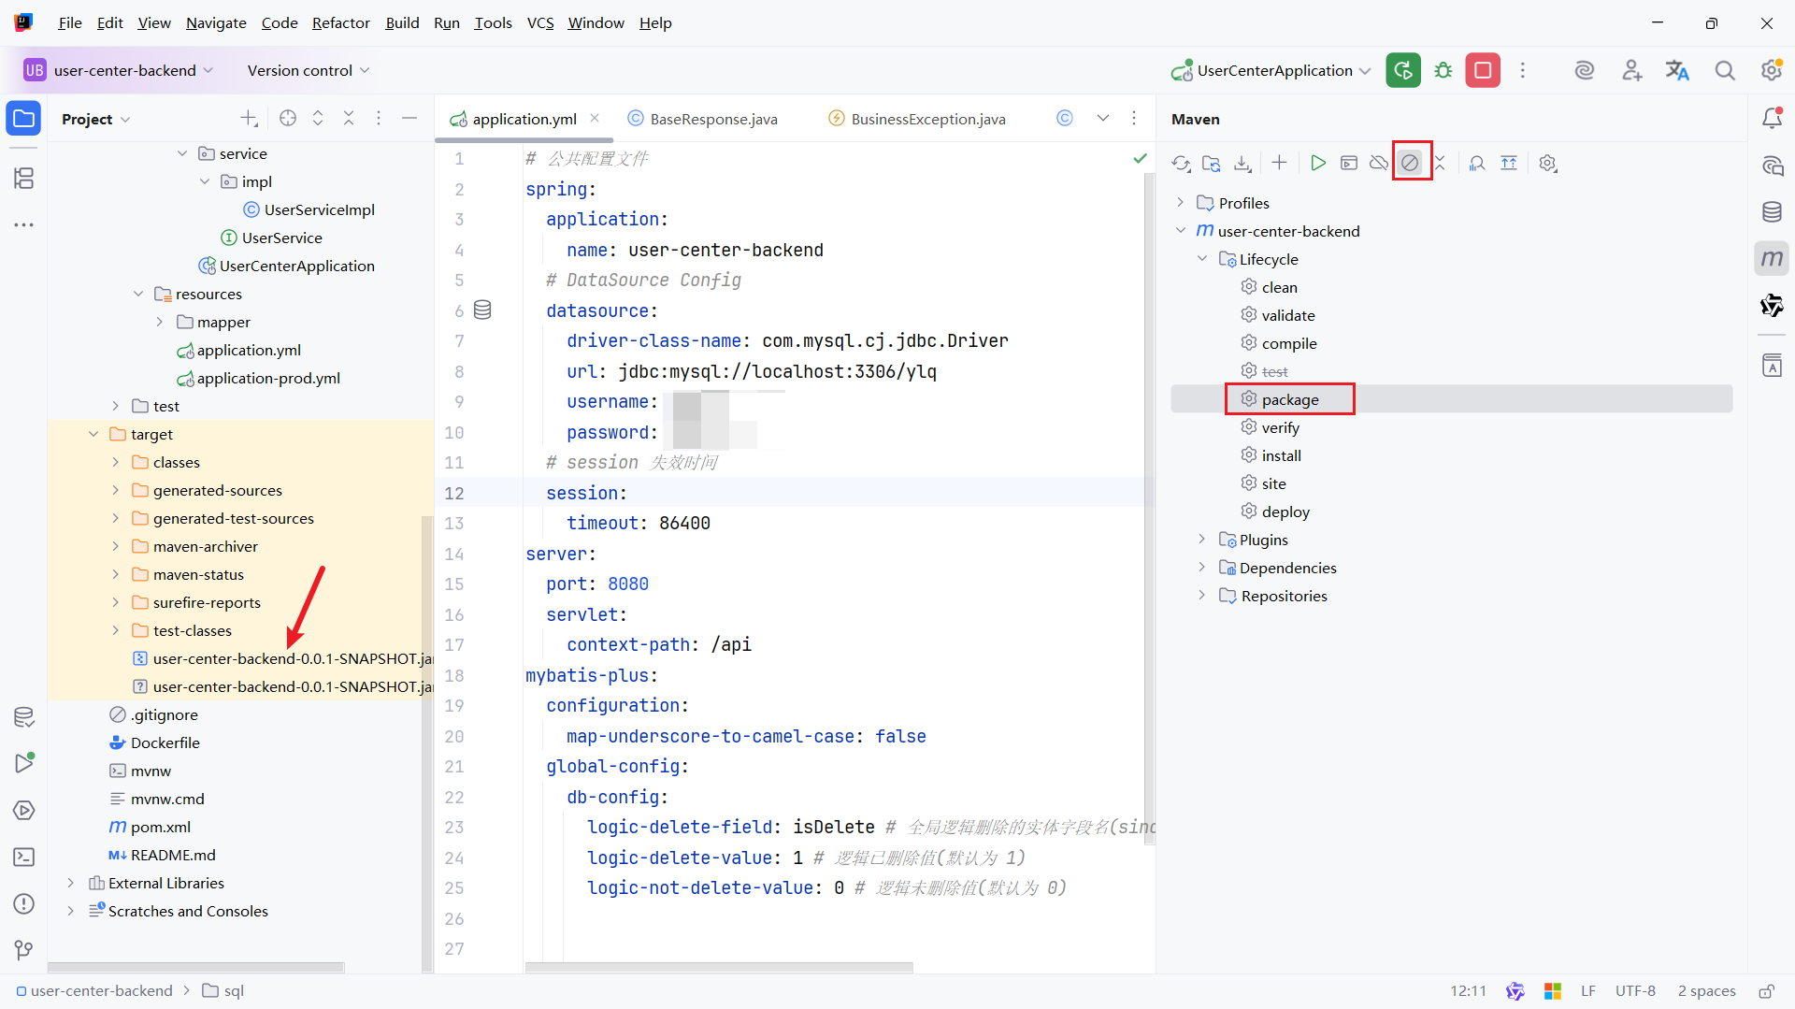
Task: Open Git tool window on left sidebar
Action: [24, 951]
